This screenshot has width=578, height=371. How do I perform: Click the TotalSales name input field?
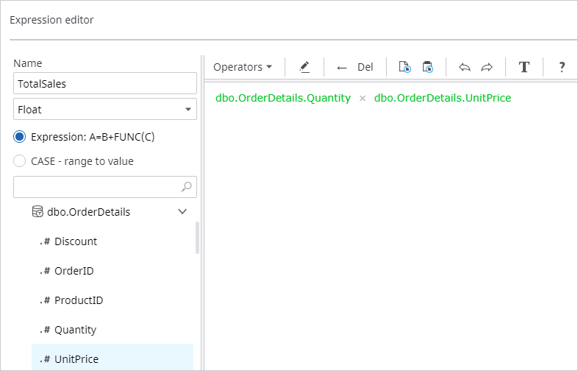tap(105, 84)
